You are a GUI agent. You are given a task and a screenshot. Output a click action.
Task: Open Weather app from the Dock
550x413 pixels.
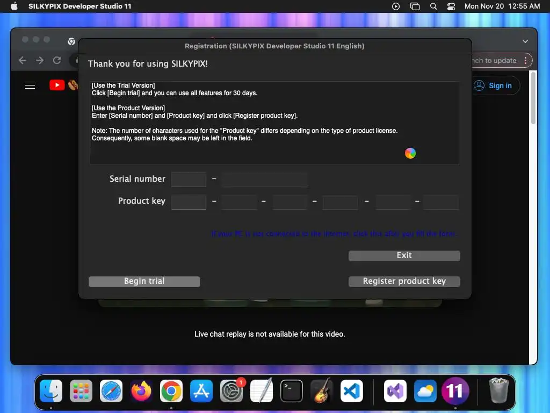point(425,391)
